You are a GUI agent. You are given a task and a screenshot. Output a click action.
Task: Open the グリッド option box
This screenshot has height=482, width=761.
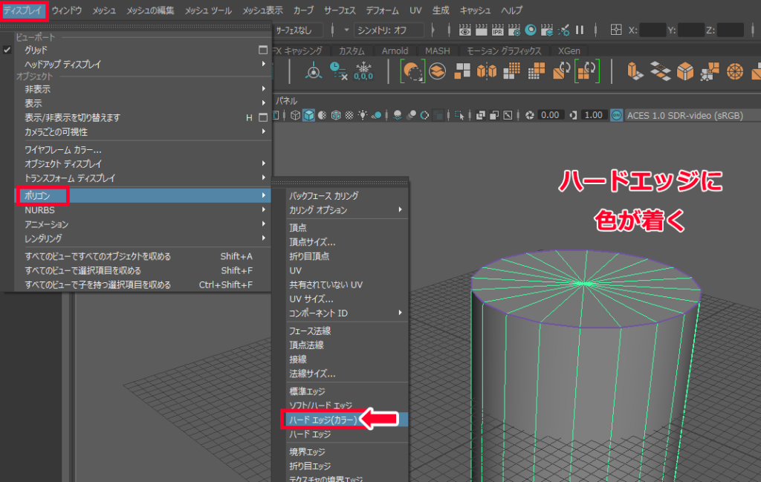(263, 50)
